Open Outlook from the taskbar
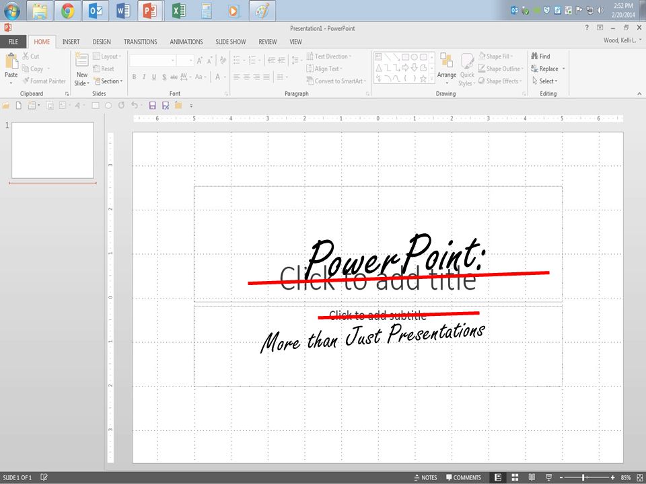 tap(96, 11)
